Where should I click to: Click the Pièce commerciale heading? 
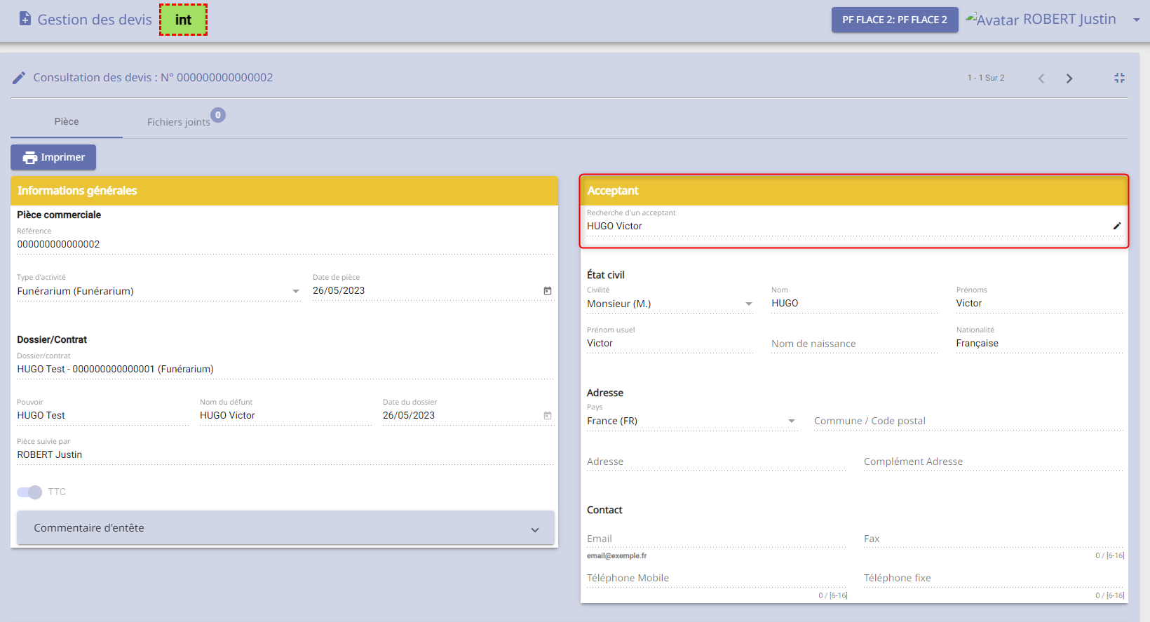(59, 215)
